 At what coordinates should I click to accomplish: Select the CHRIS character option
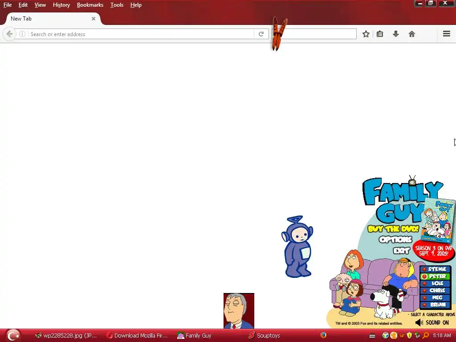[435, 290]
